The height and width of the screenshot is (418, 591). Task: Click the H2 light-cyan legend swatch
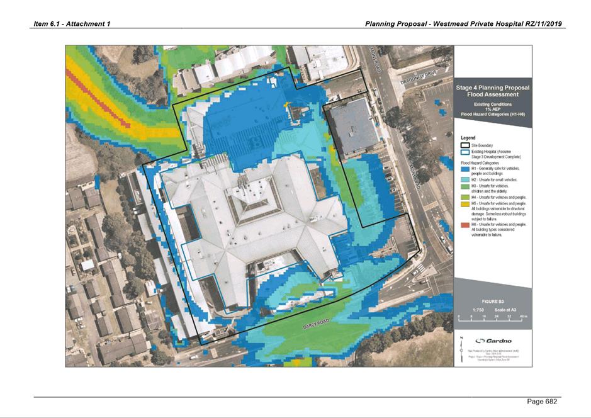(465, 180)
